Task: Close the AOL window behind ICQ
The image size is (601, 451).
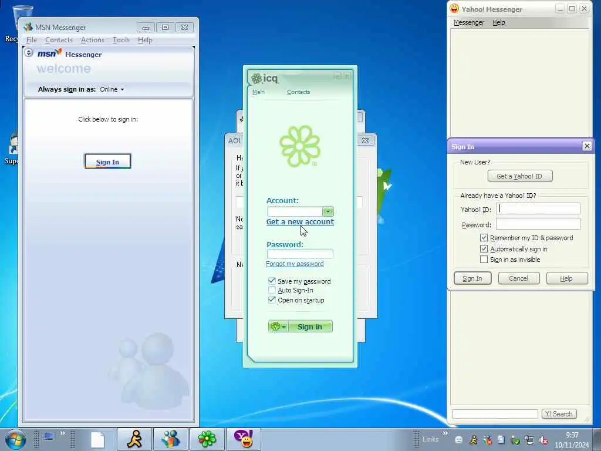Action: click(x=365, y=141)
